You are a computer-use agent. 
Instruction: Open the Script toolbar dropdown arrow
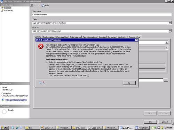click(40, 6)
